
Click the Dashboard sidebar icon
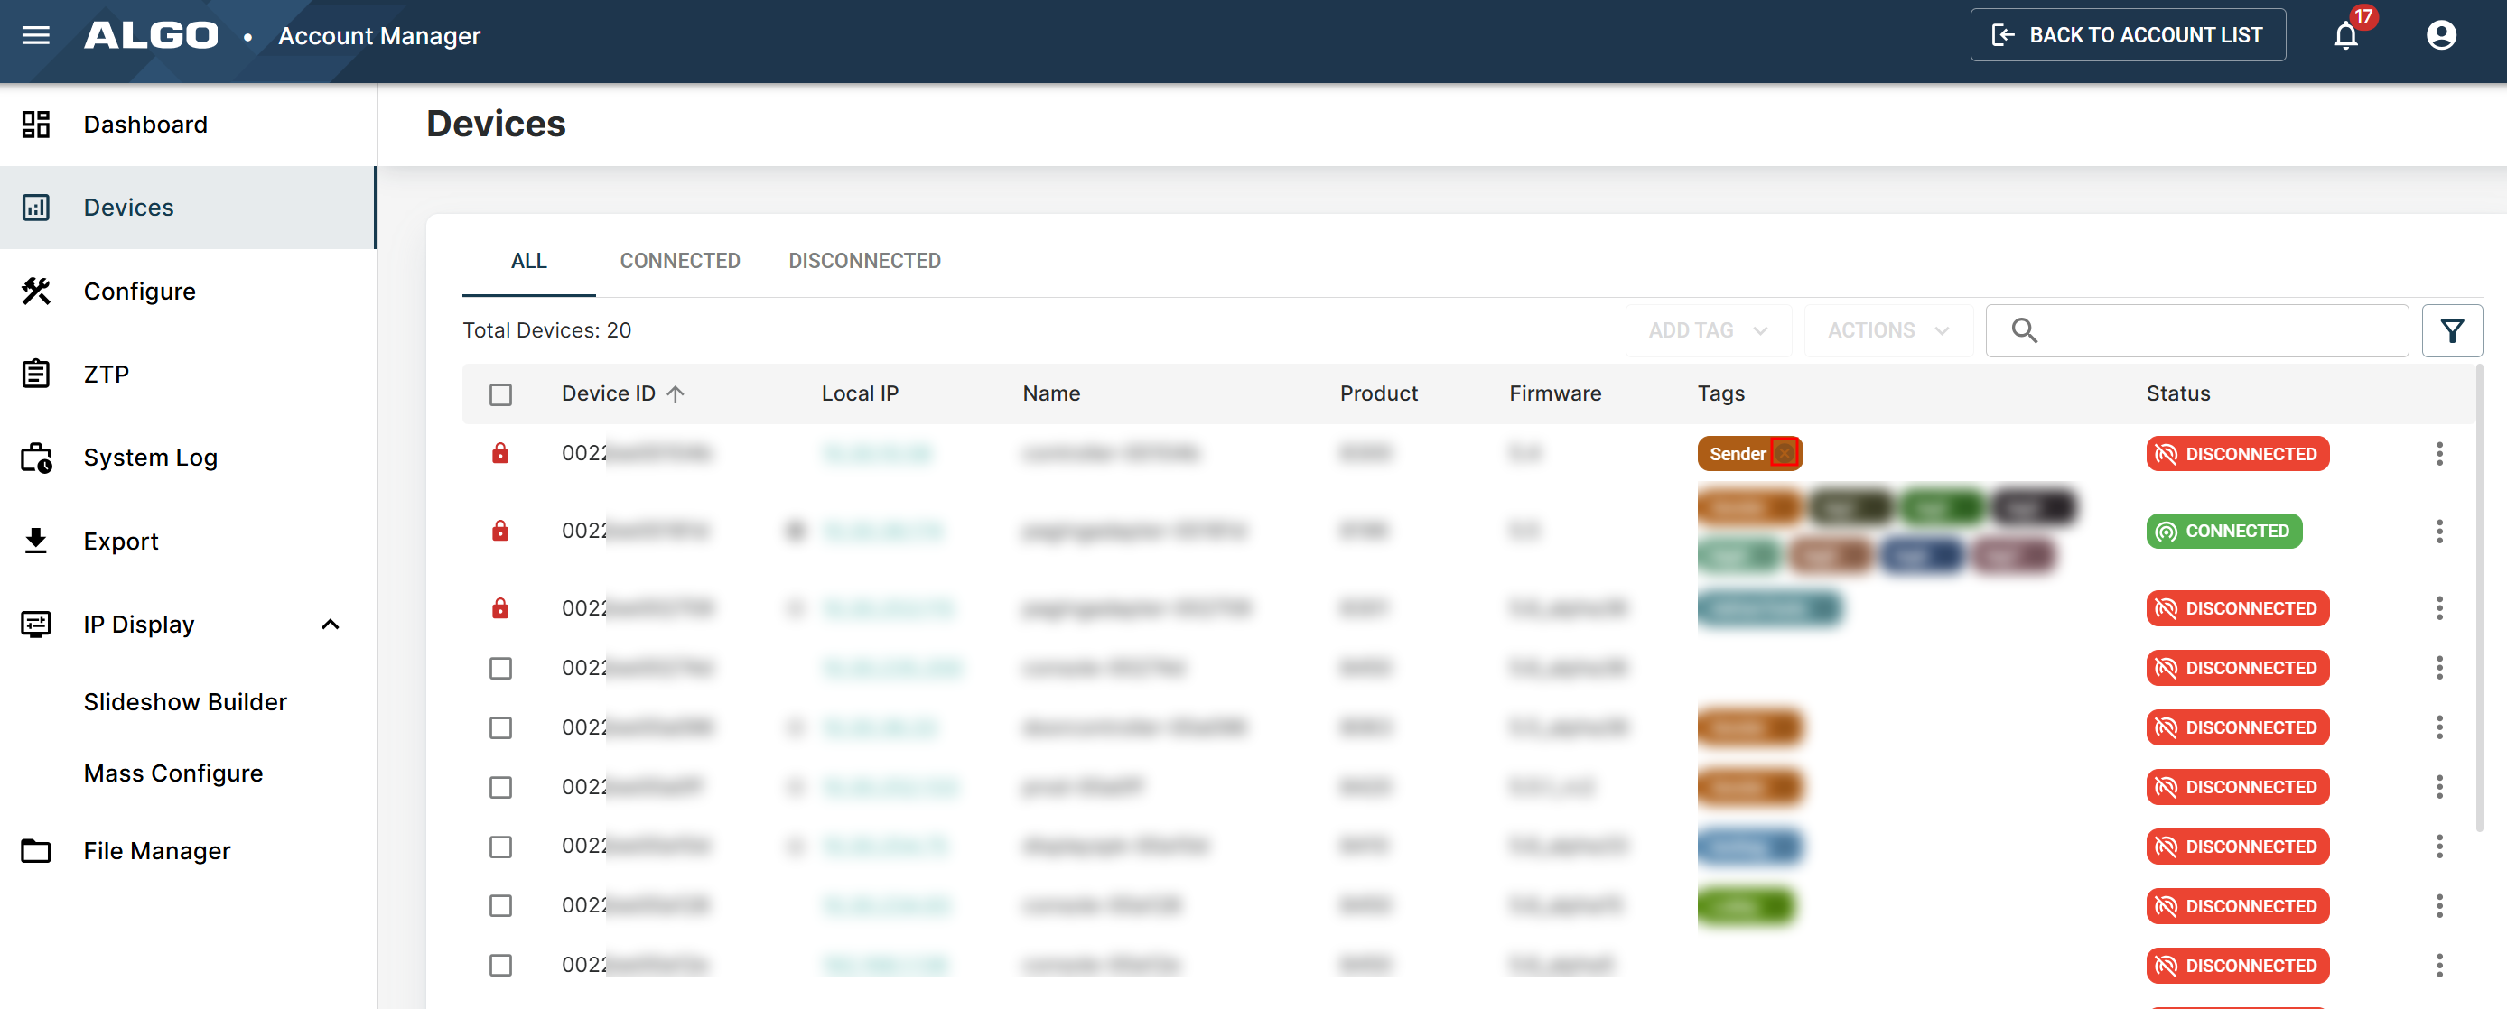pos(36,125)
